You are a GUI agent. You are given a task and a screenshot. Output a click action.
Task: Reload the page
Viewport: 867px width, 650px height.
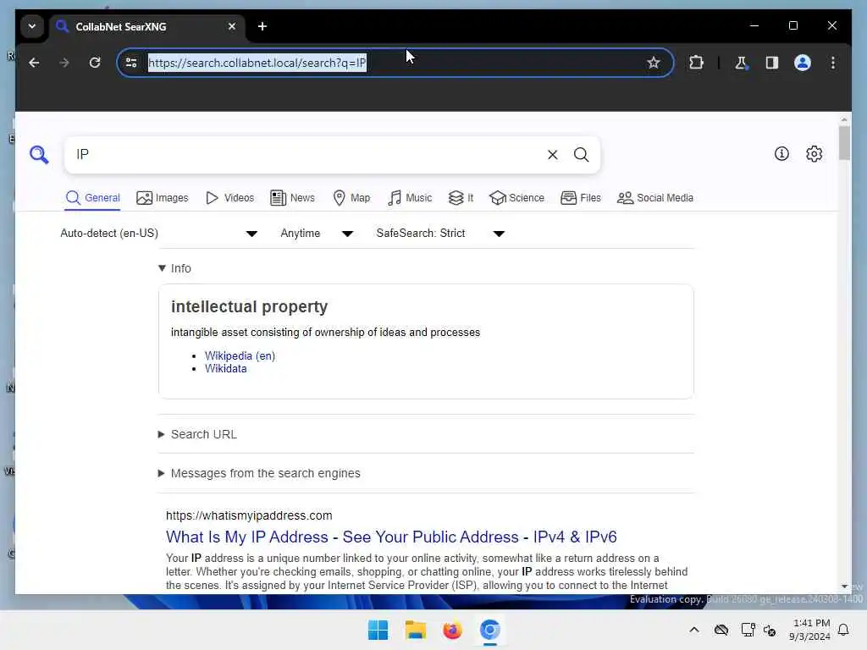[x=95, y=63]
